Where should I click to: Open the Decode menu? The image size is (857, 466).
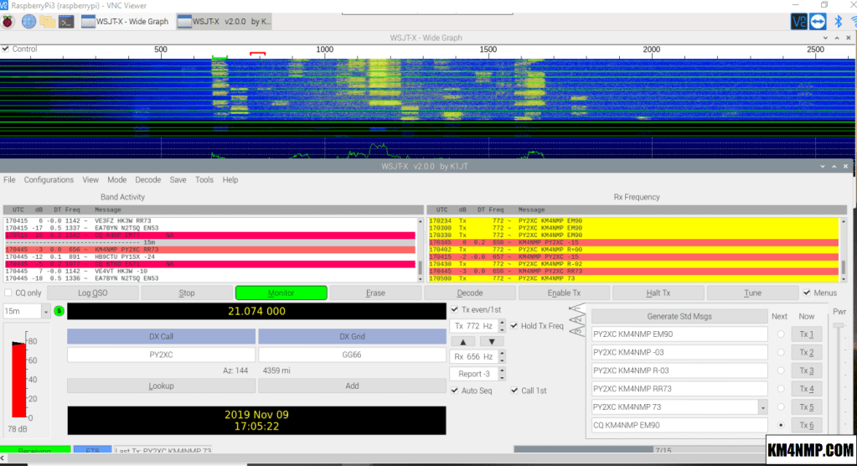tap(147, 179)
